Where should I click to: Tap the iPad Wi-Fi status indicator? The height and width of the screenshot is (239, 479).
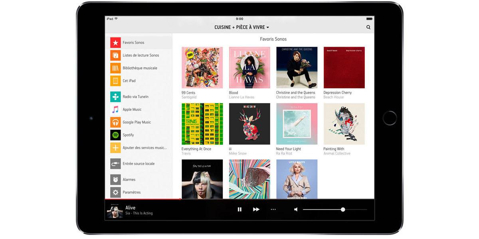click(112, 19)
